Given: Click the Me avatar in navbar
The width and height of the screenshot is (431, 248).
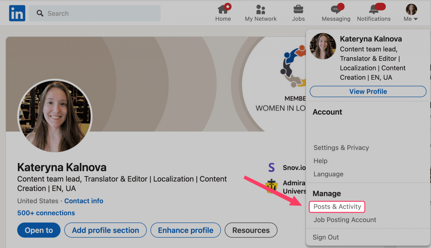Looking at the screenshot, I should (411, 9).
